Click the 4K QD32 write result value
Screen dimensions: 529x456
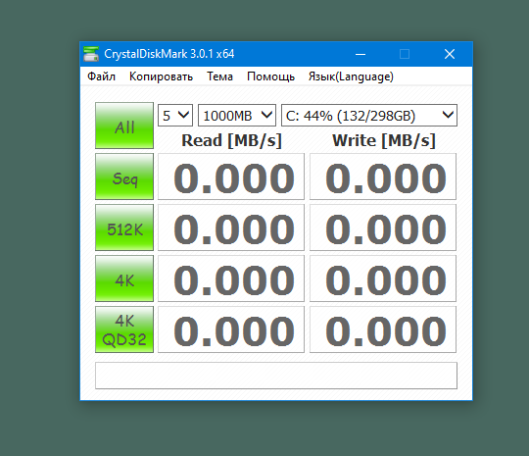tap(383, 329)
